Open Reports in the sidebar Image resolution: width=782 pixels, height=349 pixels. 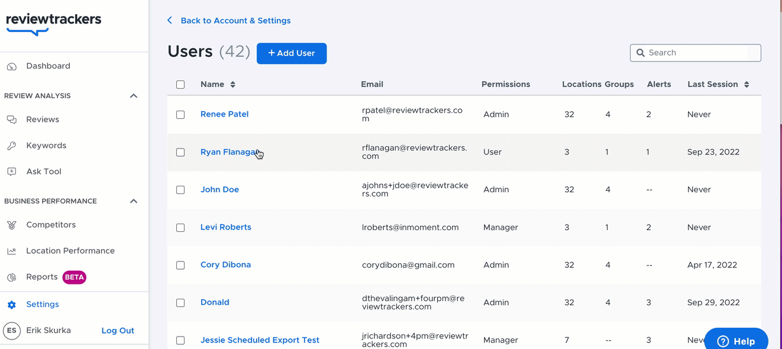[x=42, y=277]
